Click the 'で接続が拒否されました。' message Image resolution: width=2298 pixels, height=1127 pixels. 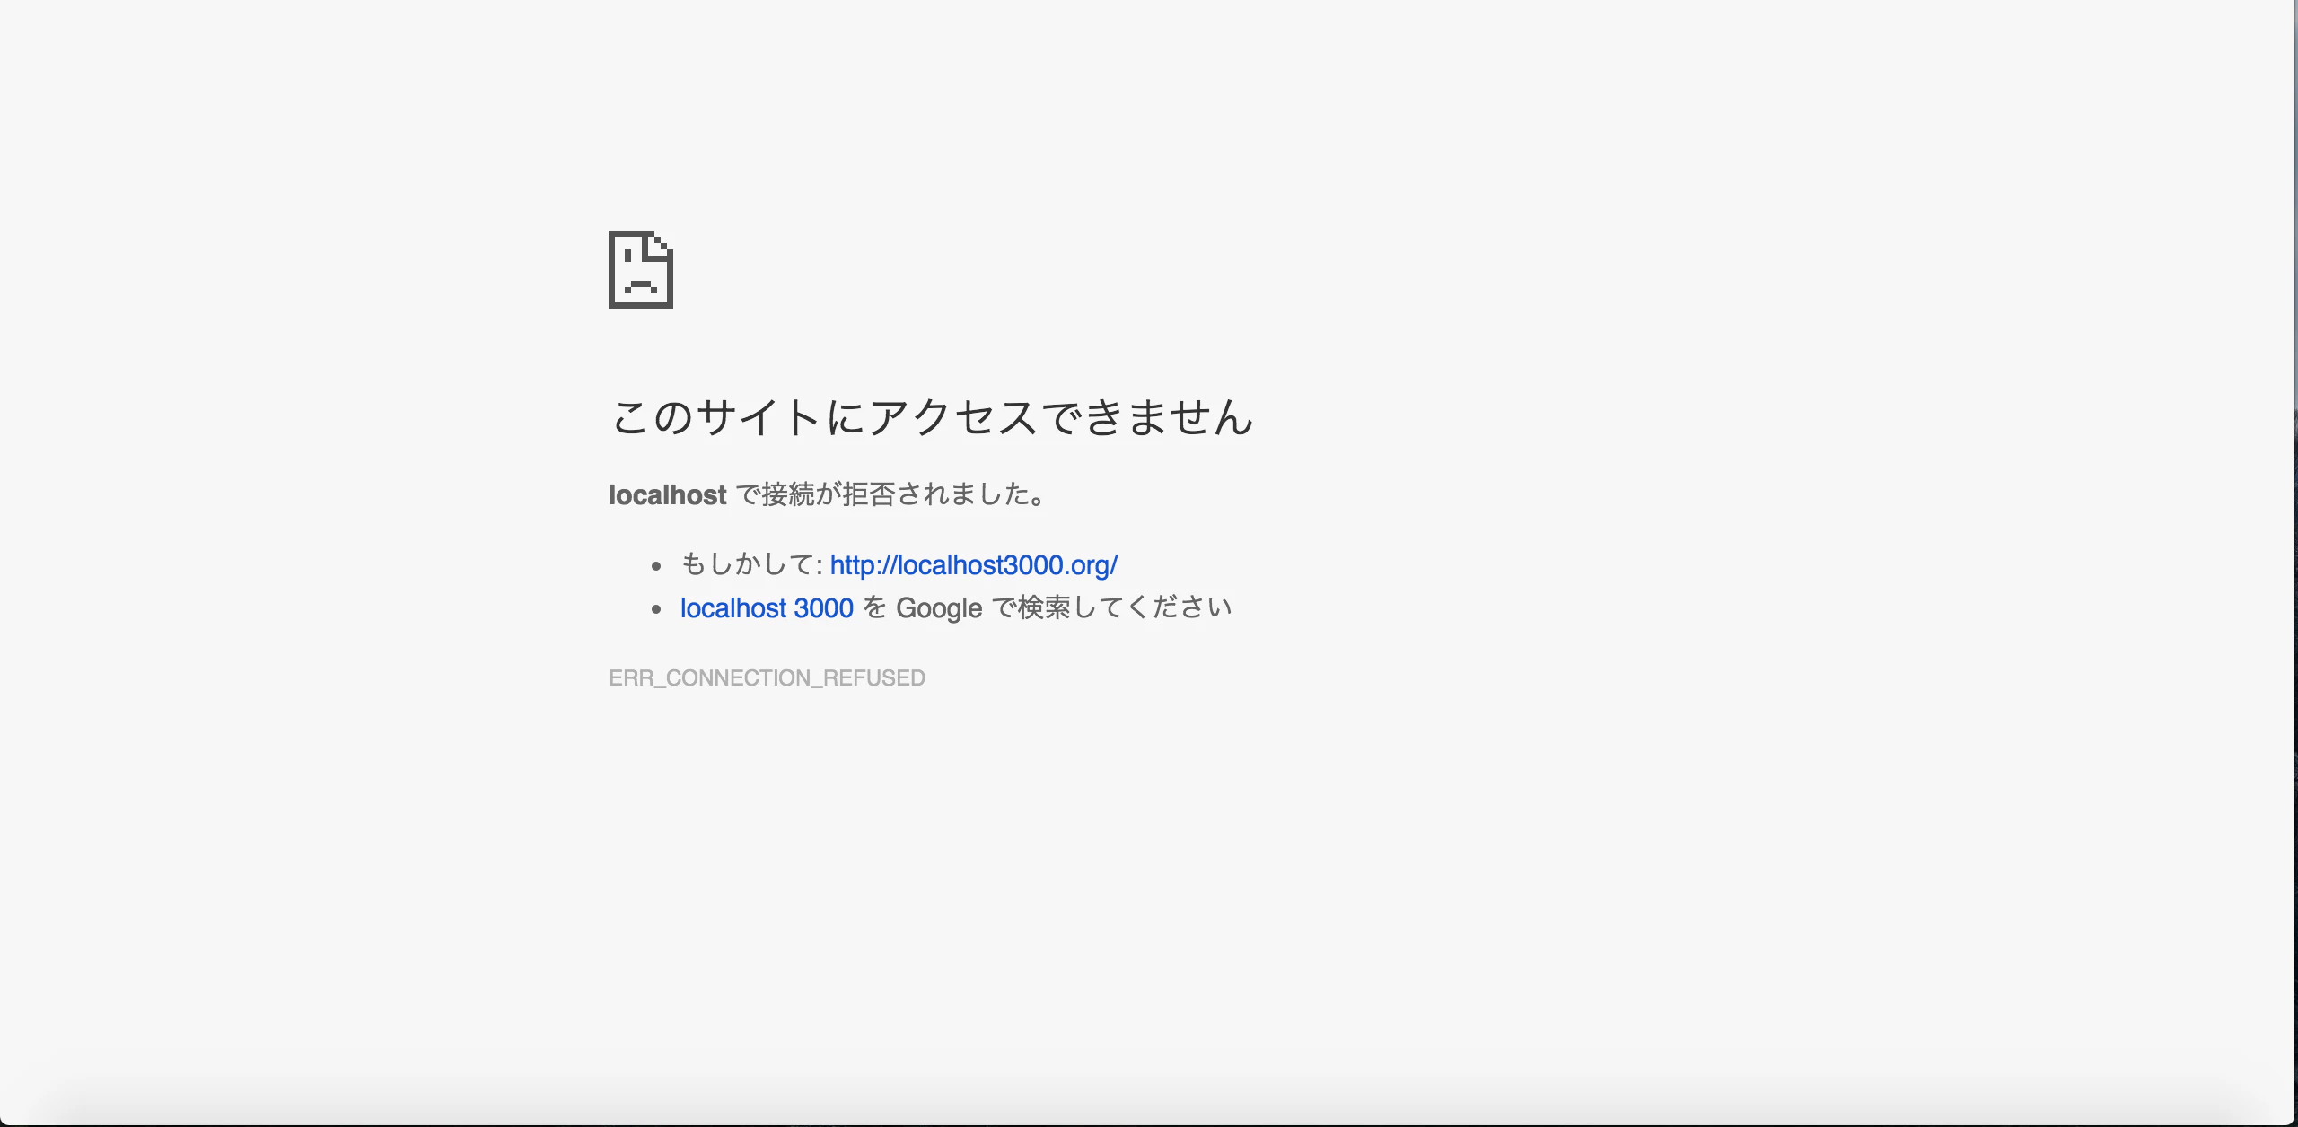pos(890,494)
